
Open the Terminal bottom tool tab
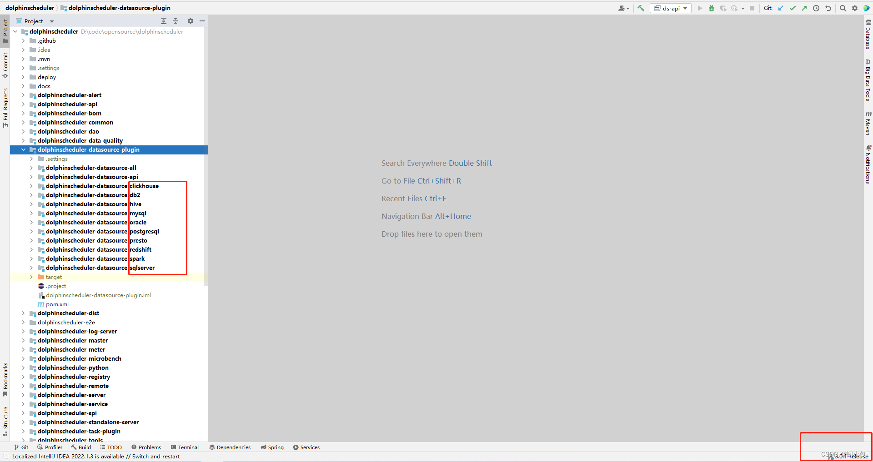click(x=185, y=447)
